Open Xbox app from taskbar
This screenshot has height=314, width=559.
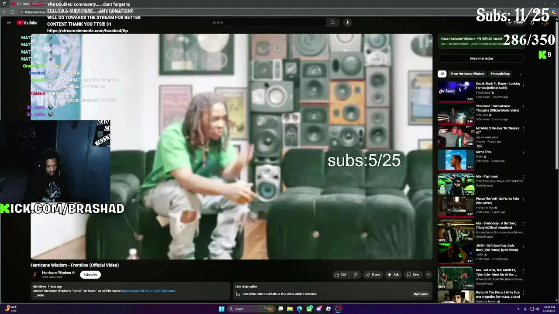[309, 309]
